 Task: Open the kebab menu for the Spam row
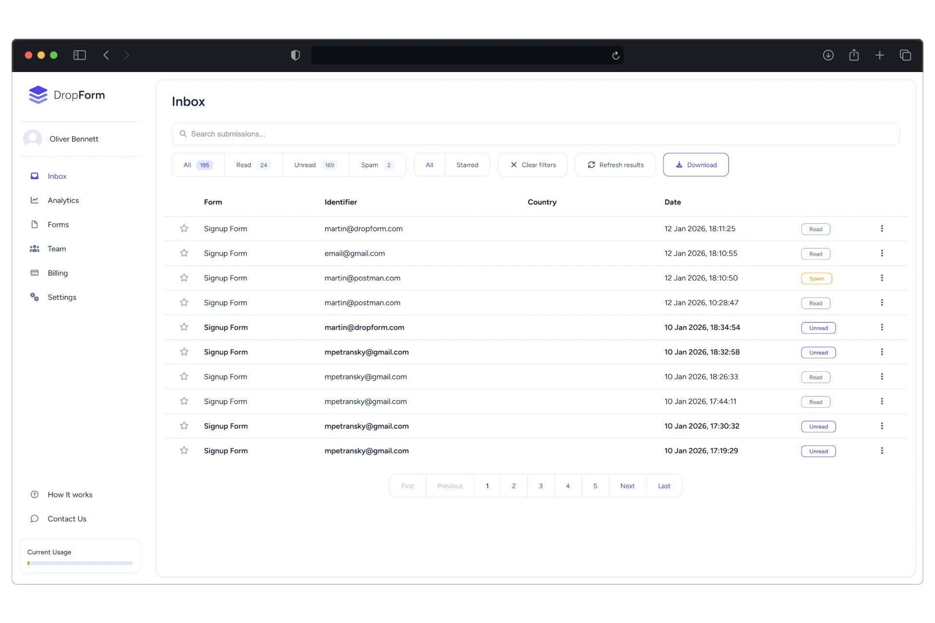(x=882, y=277)
